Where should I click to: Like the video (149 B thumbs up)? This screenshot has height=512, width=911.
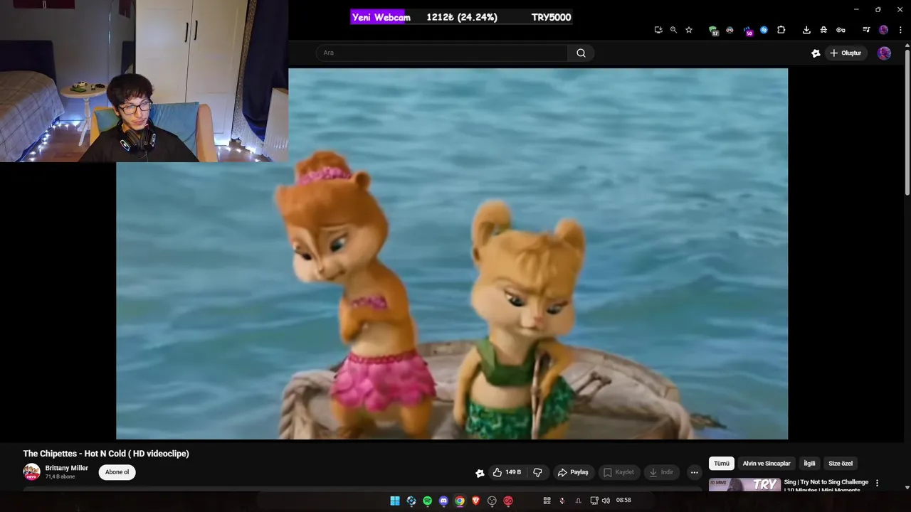tap(507, 472)
